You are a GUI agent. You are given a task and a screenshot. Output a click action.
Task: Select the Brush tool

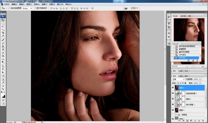[3, 43]
